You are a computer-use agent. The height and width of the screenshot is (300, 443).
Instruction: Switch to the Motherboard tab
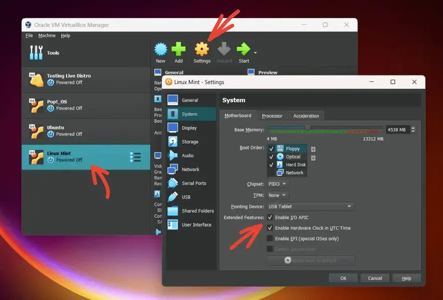click(x=238, y=115)
